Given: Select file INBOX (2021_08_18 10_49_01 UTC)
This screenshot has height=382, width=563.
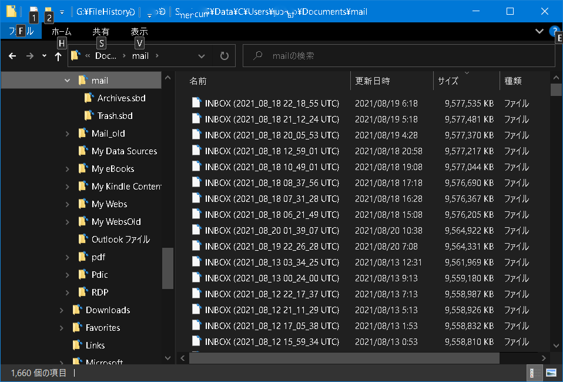Looking at the screenshot, I should [x=272, y=167].
